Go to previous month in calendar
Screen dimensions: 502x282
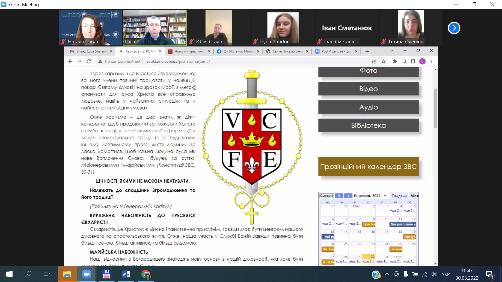[339, 196]
